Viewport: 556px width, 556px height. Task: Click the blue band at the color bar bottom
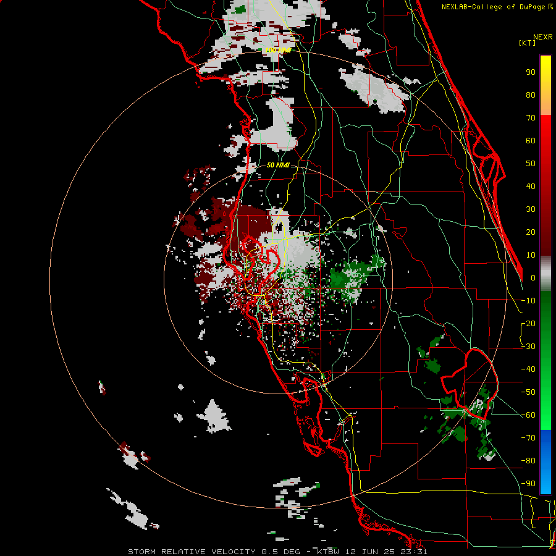pyautogui.click(x=545, y=462)
